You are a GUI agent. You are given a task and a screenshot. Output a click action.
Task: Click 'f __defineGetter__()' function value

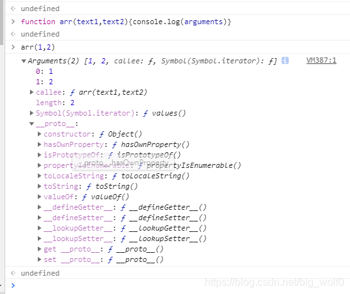(164, 207)
